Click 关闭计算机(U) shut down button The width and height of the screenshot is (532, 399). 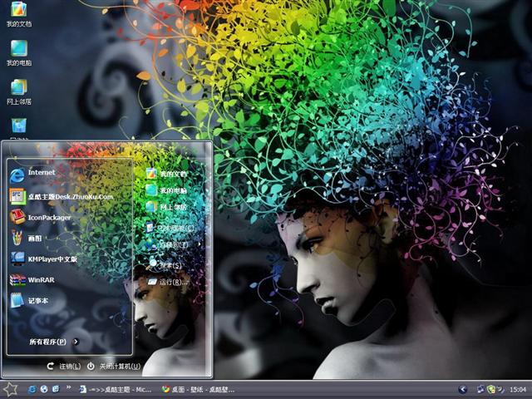tap(114, 366)
